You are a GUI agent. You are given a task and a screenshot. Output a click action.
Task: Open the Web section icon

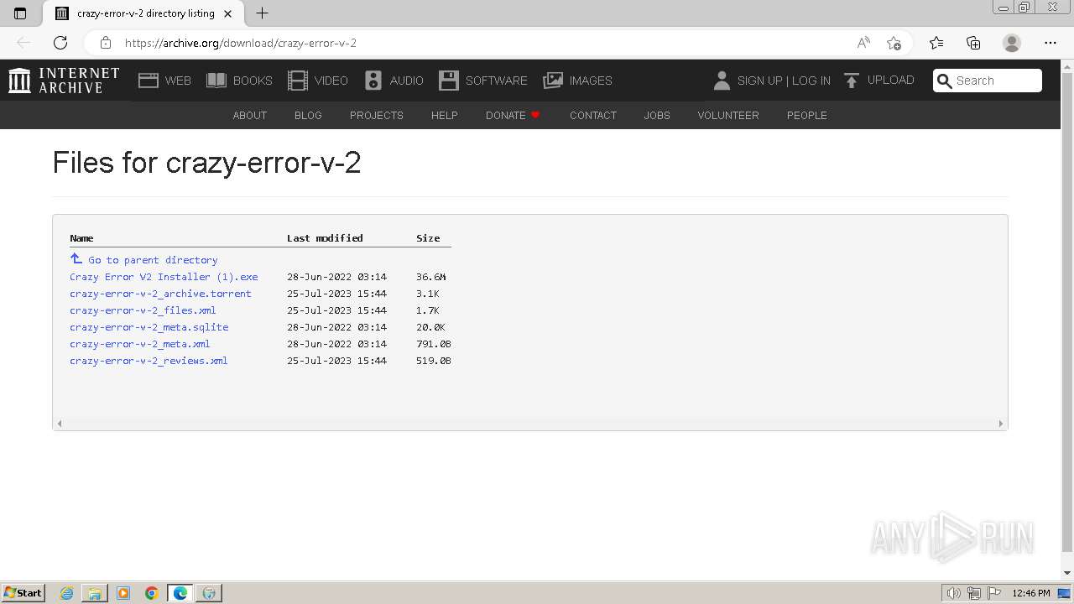tap(149, 81)
